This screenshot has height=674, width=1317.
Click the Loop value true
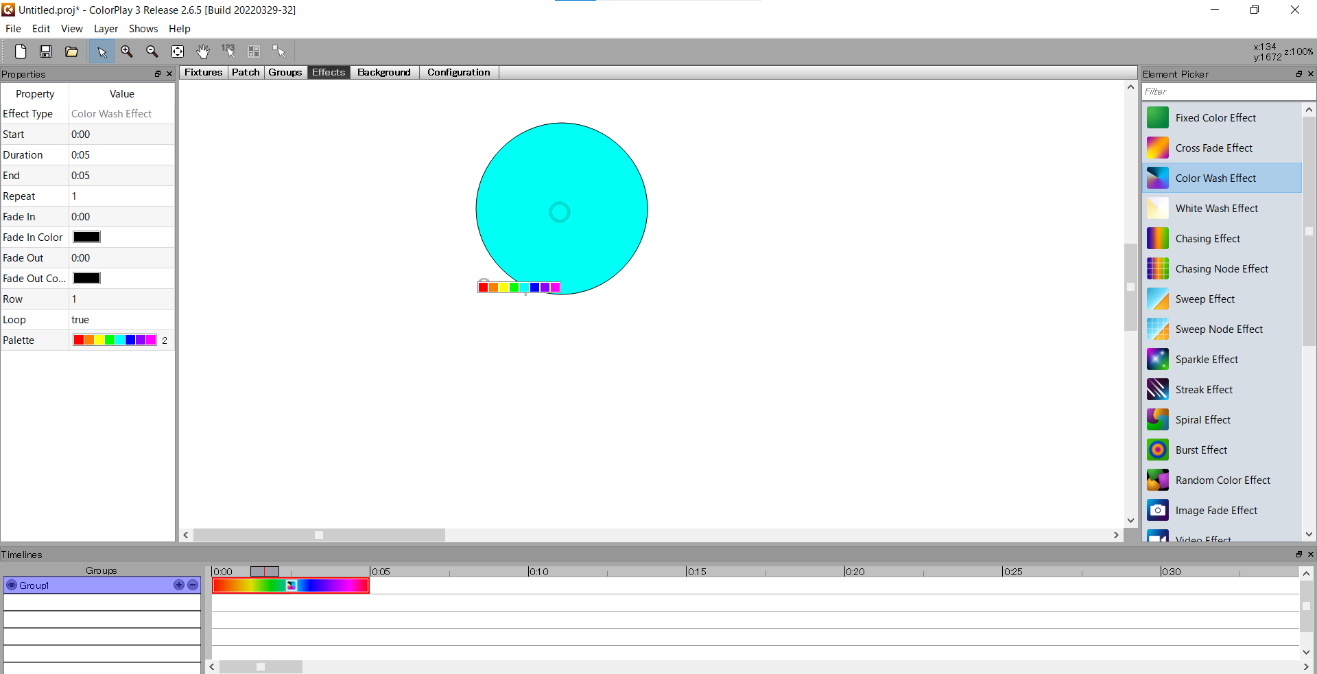pyautogui.click(x=80, y=320)
